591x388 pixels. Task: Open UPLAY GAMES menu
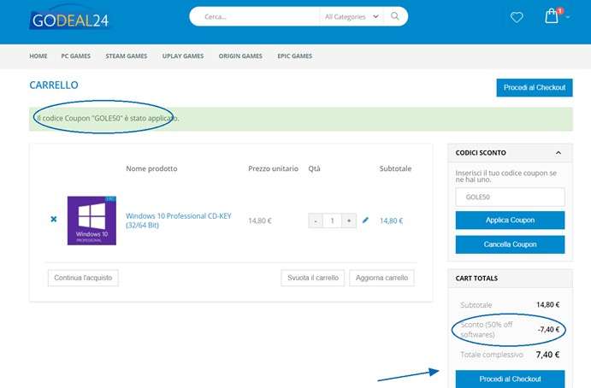click(x=183, y=56)
